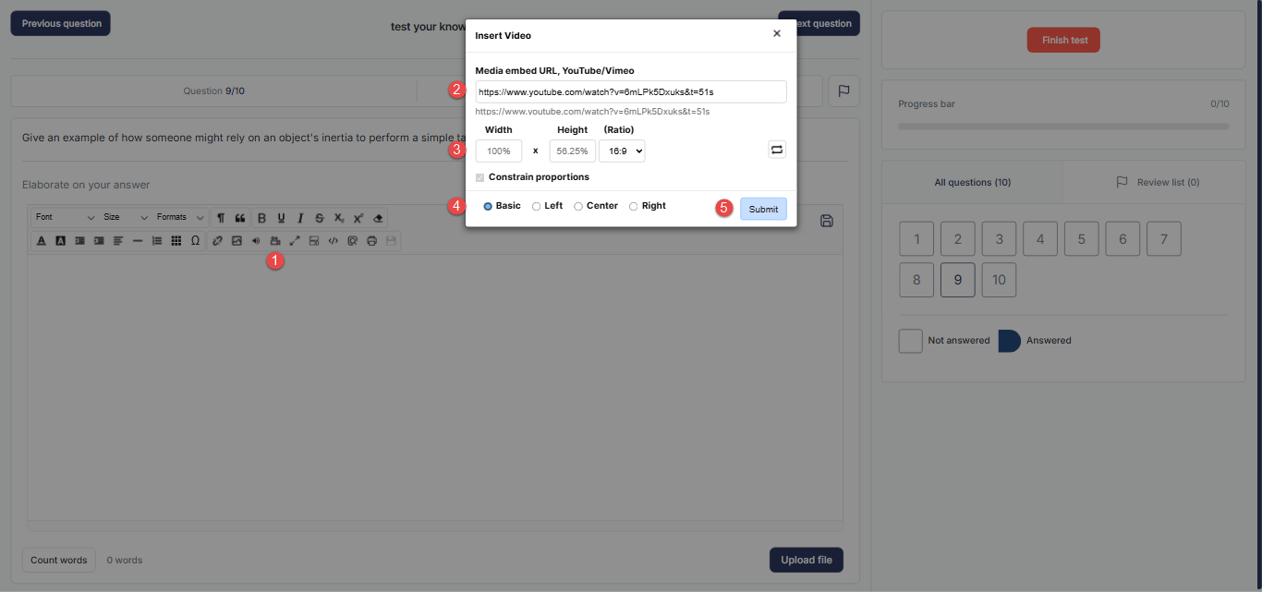Click the Submit button in dialog
Viewport: 1262px width, 592px height.
(763, 209)
